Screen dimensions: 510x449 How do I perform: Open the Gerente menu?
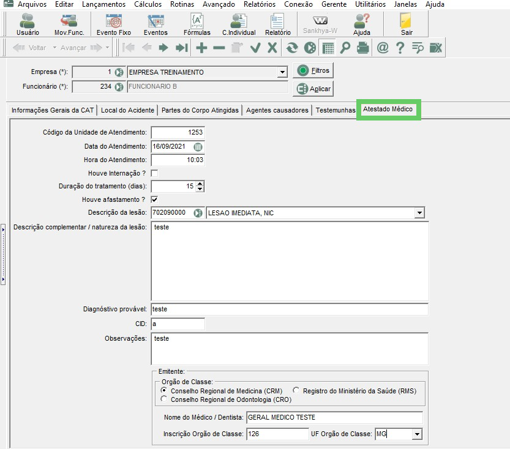334,4
